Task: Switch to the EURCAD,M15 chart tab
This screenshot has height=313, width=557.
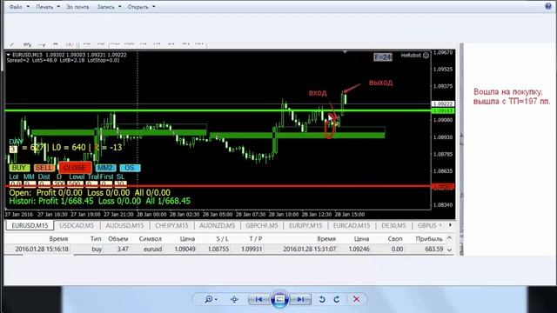Action: click(x=352, y=226)
